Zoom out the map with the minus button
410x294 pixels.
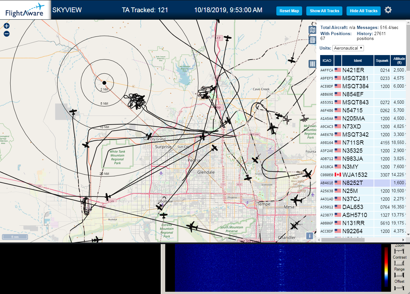click(x=7, y=33)
